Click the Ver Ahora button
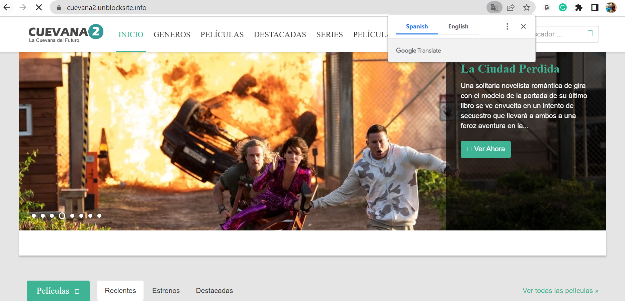Image resolution: width=625 pixels, height=301 pixels. pyautogui.click(x=485, y=149)
